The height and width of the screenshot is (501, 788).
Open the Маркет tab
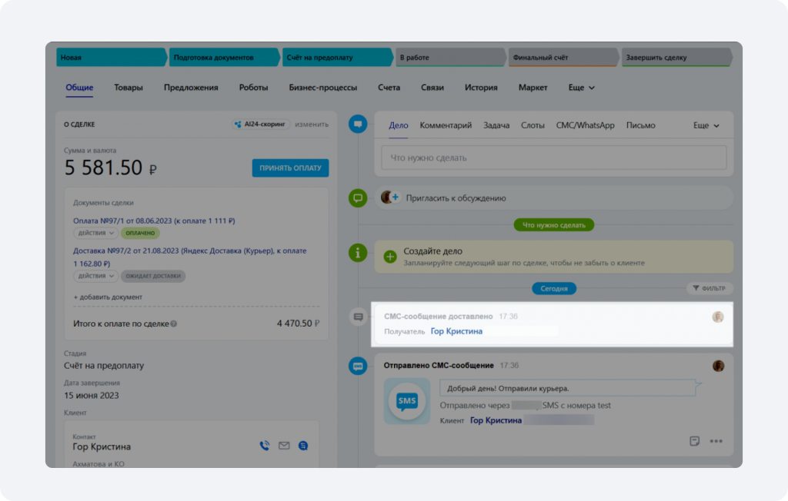click(x=533, y=88)
